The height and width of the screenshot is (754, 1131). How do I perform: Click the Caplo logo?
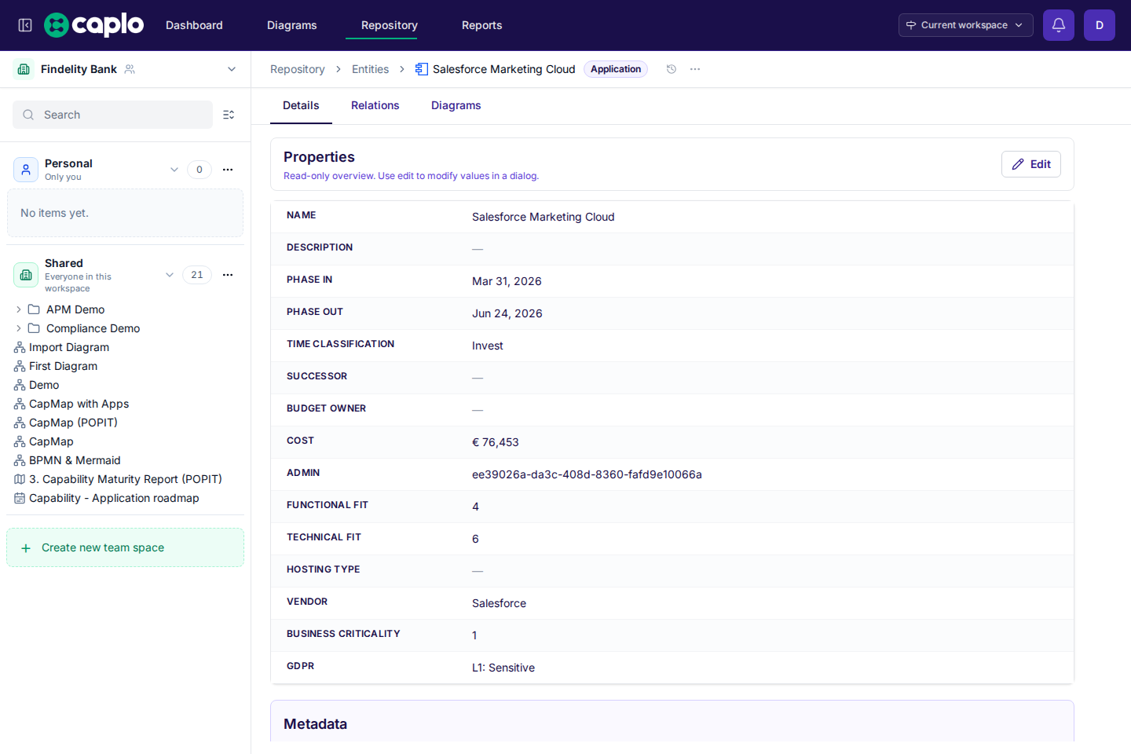point(93,25)
